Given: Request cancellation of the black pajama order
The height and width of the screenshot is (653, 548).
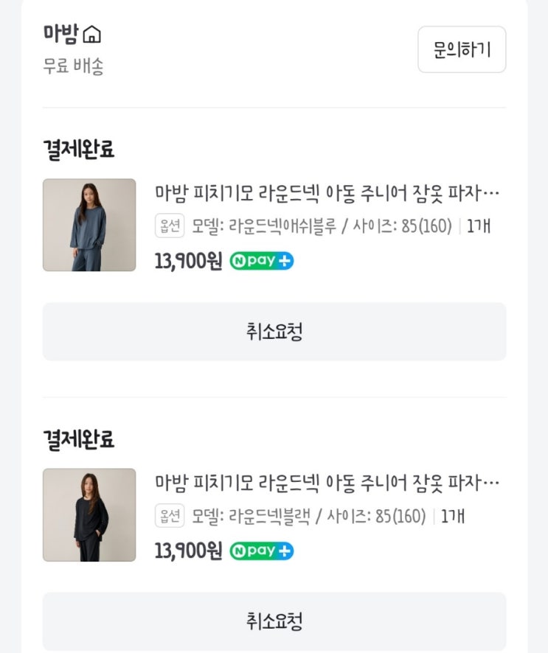Looking at the screenshot, I should point(274,621).
